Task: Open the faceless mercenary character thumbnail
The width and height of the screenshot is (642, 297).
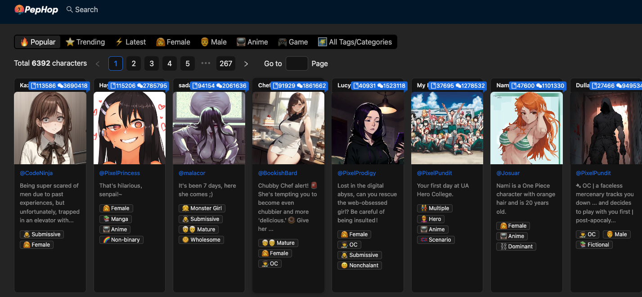Action: [x=606, y=128]
